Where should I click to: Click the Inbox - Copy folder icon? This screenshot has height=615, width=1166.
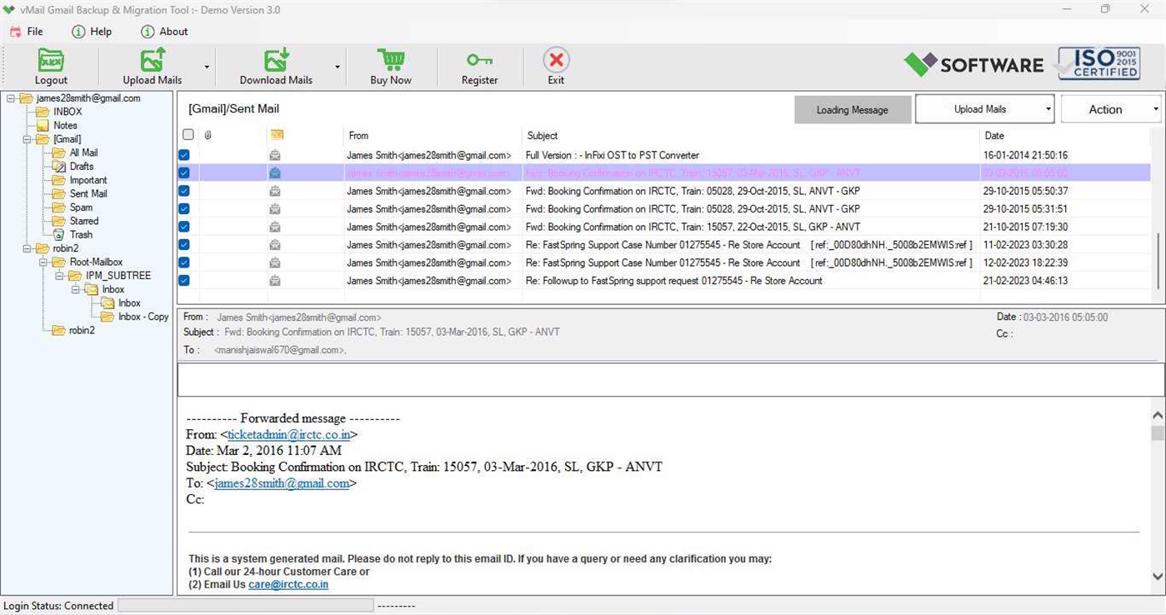point(108,317)
